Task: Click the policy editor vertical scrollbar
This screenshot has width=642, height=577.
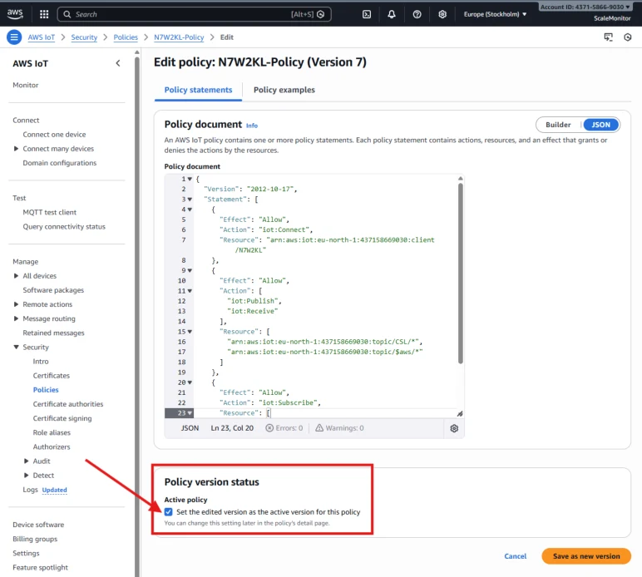Action: [460, 274]
